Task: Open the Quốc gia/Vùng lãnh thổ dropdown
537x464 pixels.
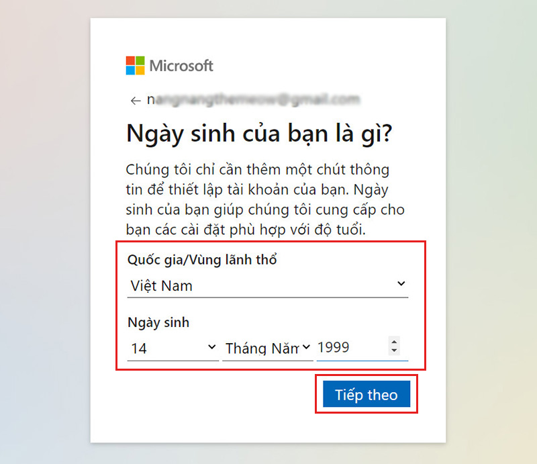Action: [x=268, y=286]
